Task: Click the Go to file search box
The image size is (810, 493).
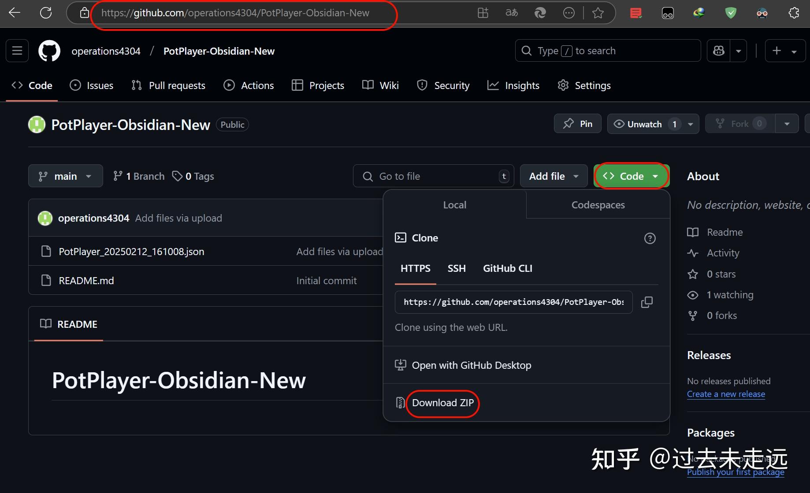Action: (x=433, y=176)
